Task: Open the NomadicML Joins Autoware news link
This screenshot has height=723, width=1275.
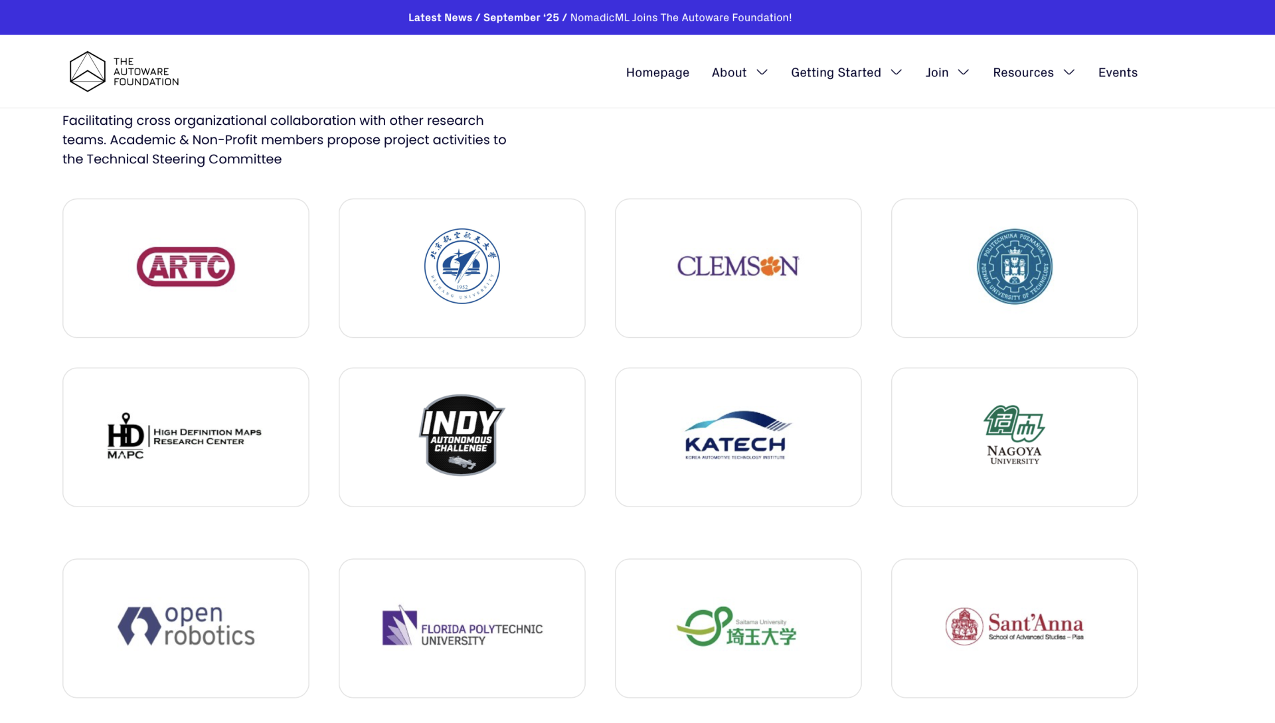Action: 681,17
